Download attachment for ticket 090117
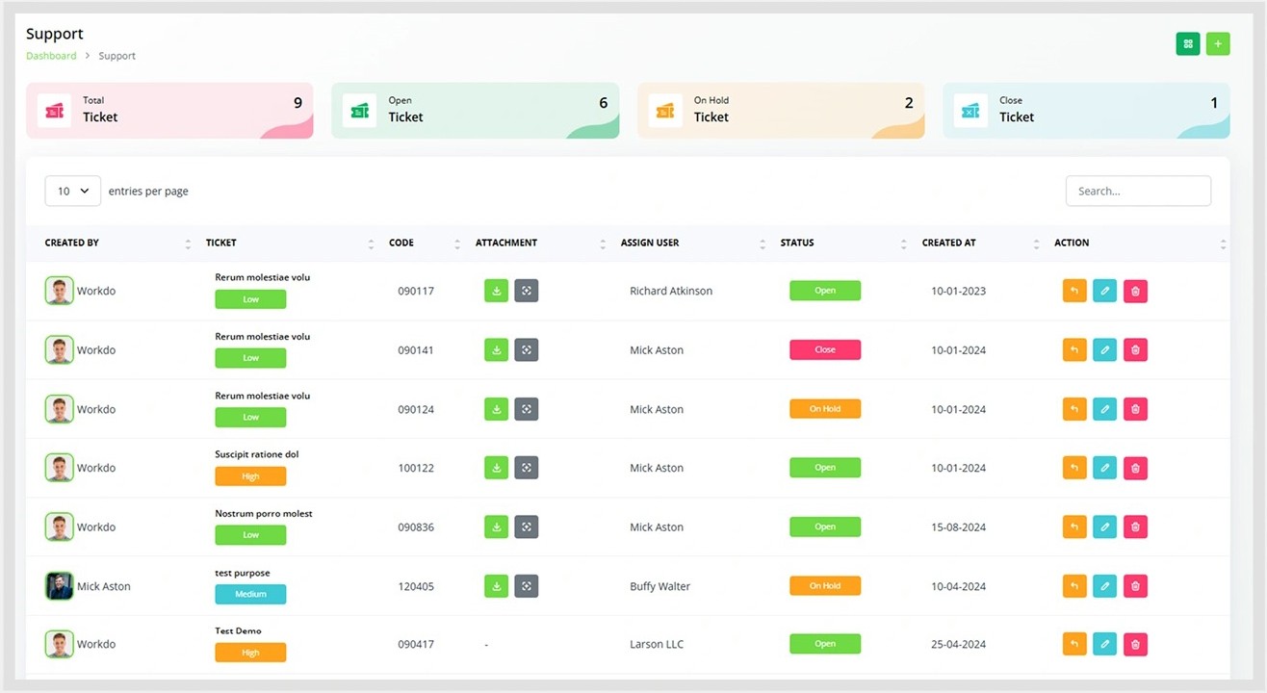 pos(496,291)
